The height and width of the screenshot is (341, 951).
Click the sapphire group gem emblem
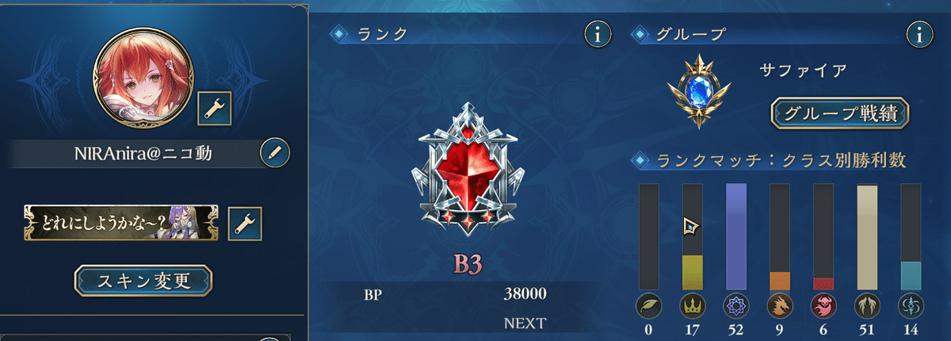[700, 91]
